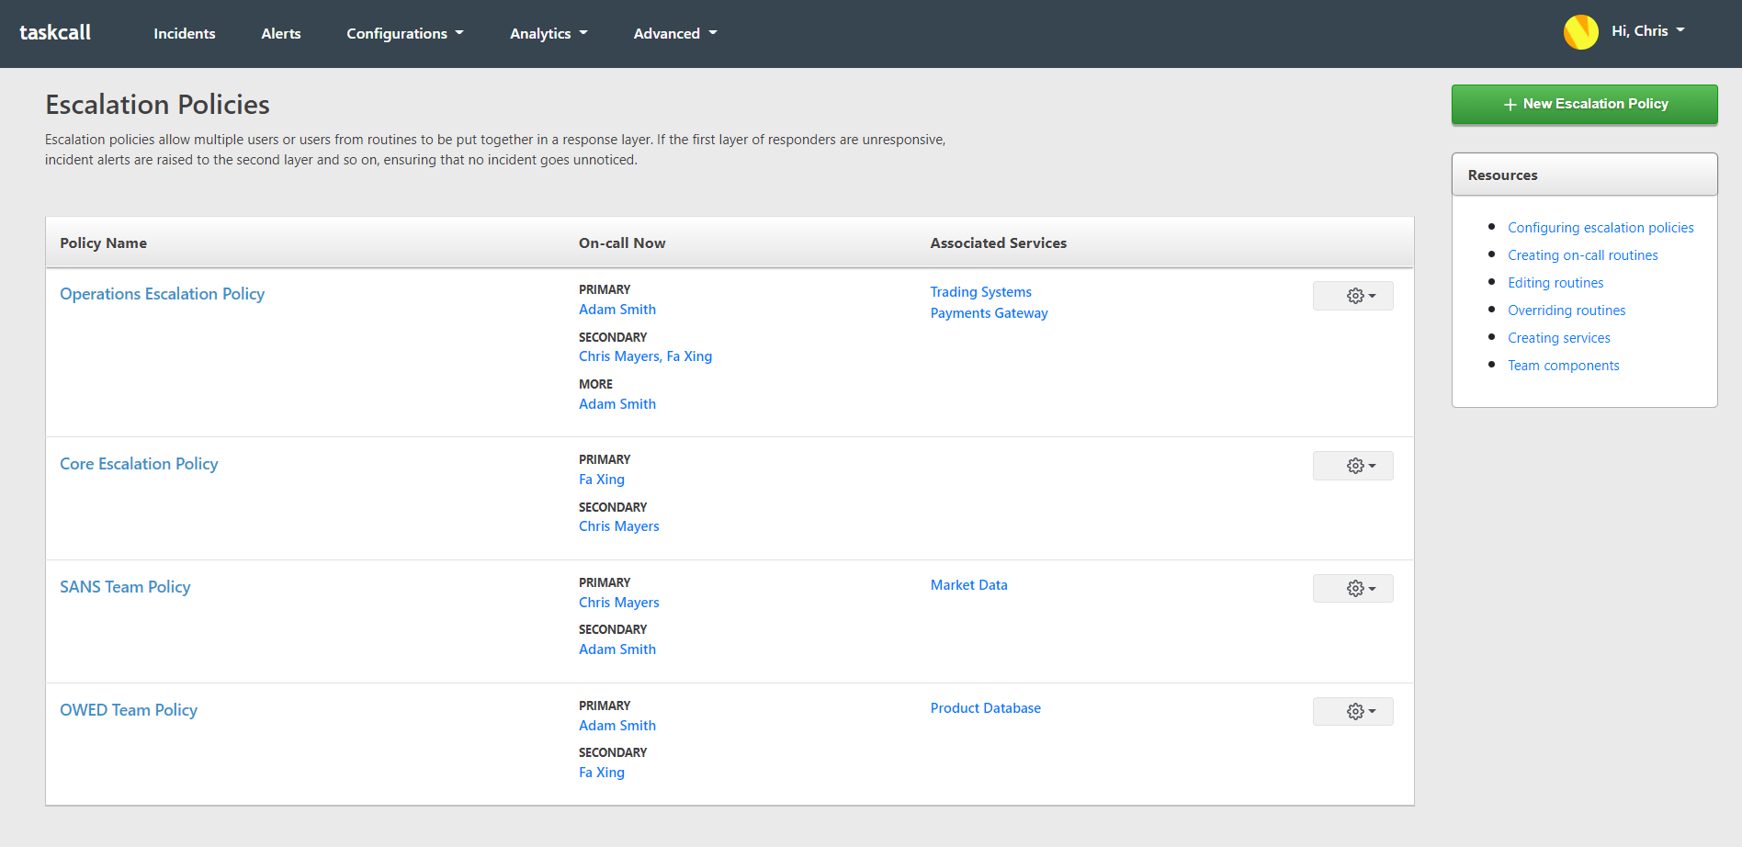
Task: Click the New Escalation Policy button
Action: point(1584,105)
